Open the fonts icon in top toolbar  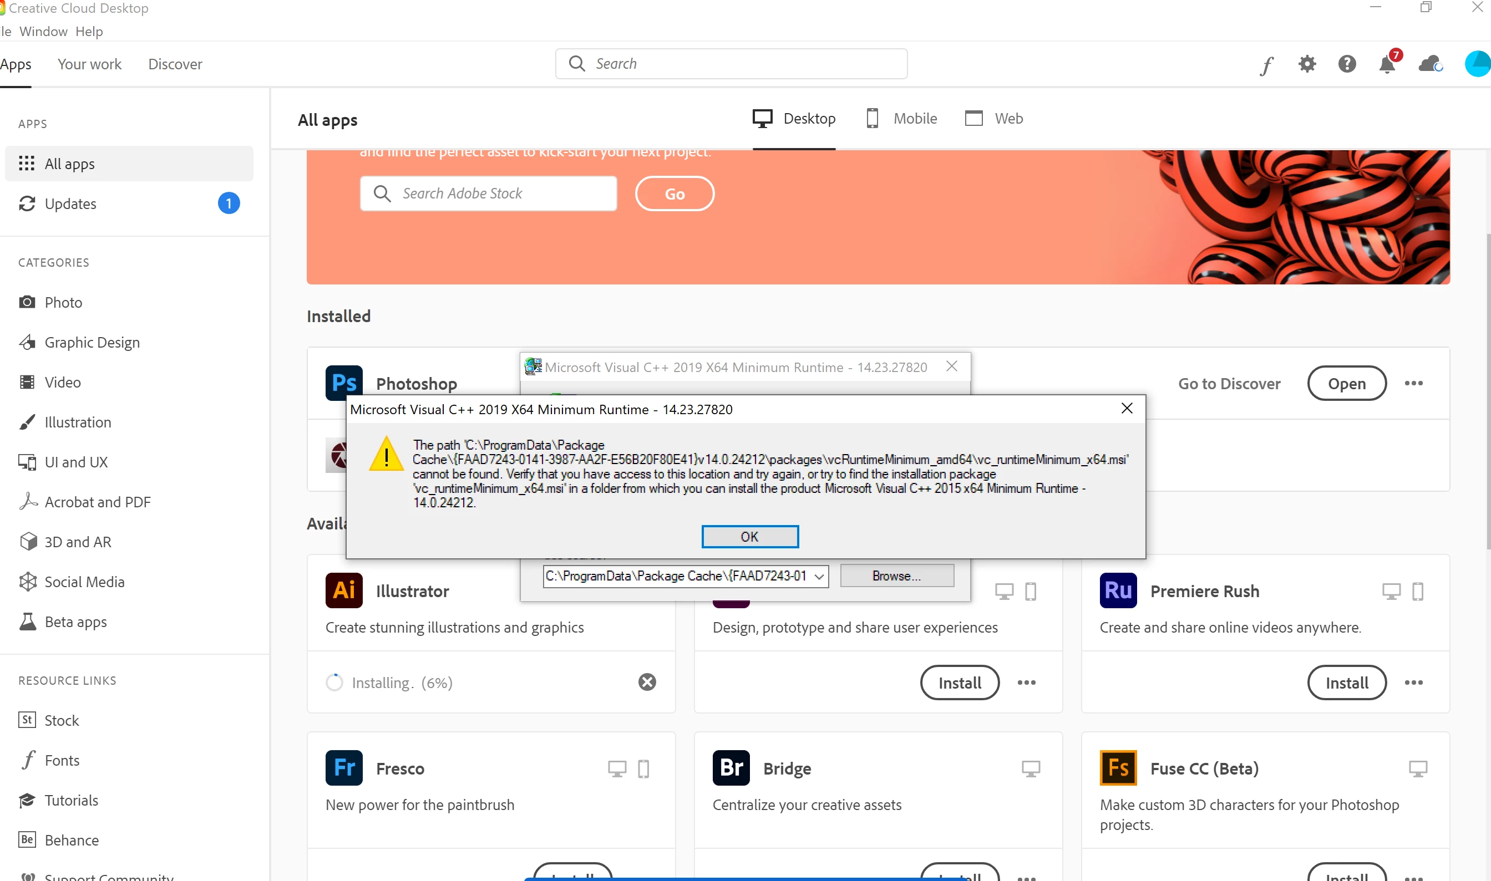coord(1266,64)
